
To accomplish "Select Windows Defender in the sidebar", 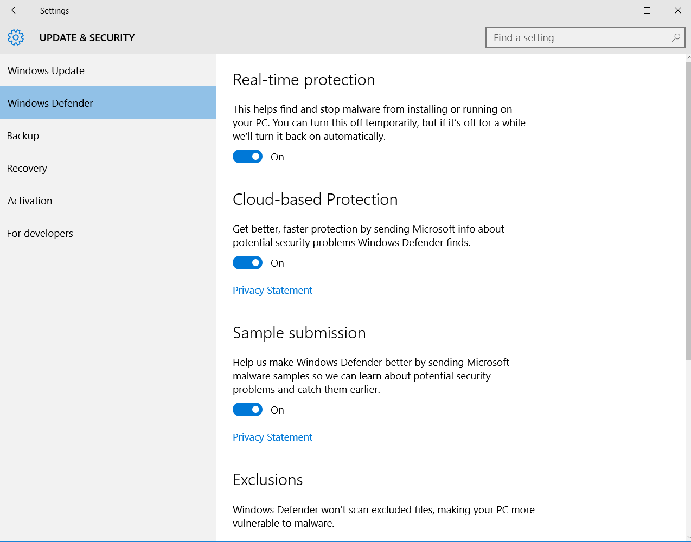I will coord(50,103).
